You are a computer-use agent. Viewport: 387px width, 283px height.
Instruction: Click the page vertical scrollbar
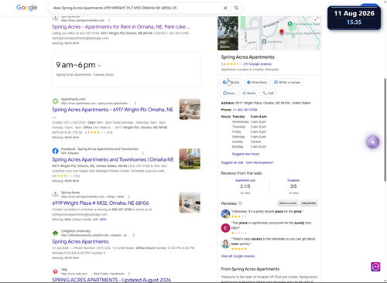[x=385, y=130]
